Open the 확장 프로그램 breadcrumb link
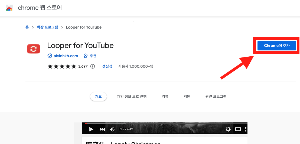 tap(47, 27)
